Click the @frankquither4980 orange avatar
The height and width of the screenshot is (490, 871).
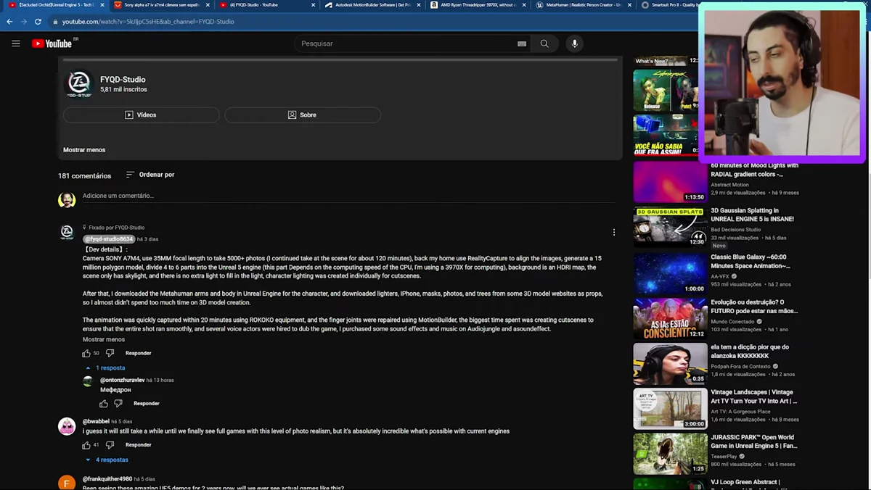click(67, 483)
